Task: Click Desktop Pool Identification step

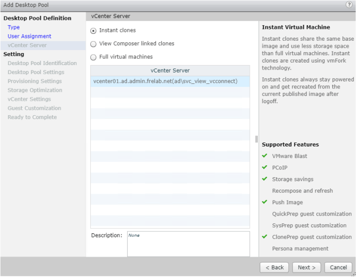Action: (42, 63)
